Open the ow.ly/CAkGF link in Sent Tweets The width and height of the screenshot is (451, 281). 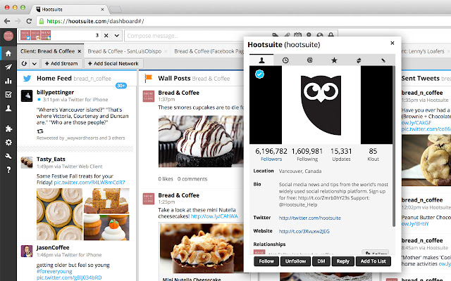(x=416, y=123)
